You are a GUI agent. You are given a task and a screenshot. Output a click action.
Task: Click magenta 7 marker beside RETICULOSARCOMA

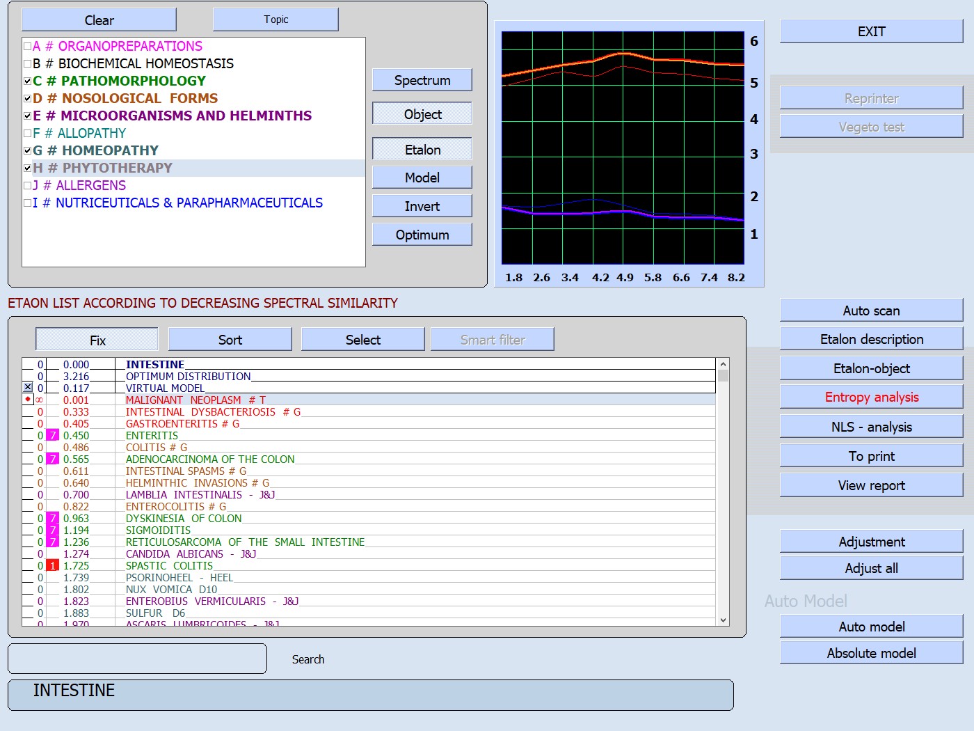coord(52,542)
